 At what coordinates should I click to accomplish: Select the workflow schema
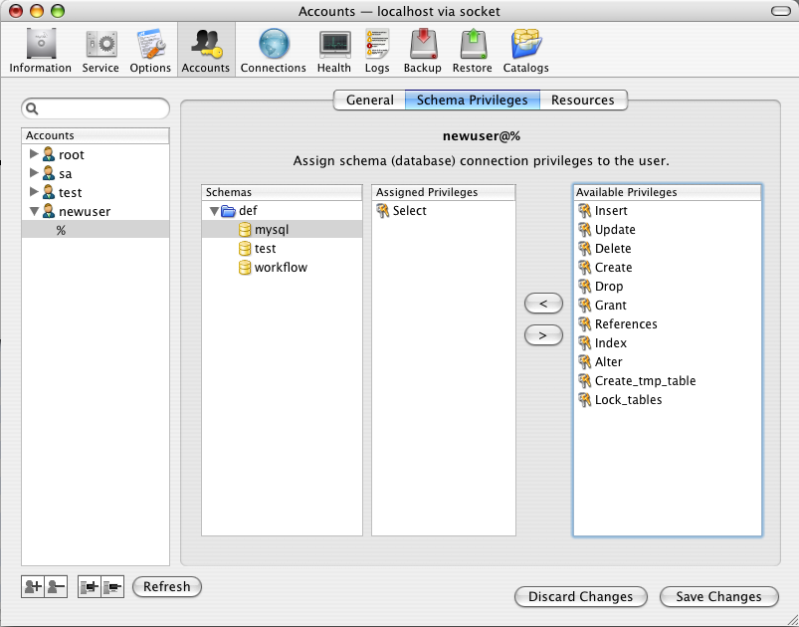[281, 268]
